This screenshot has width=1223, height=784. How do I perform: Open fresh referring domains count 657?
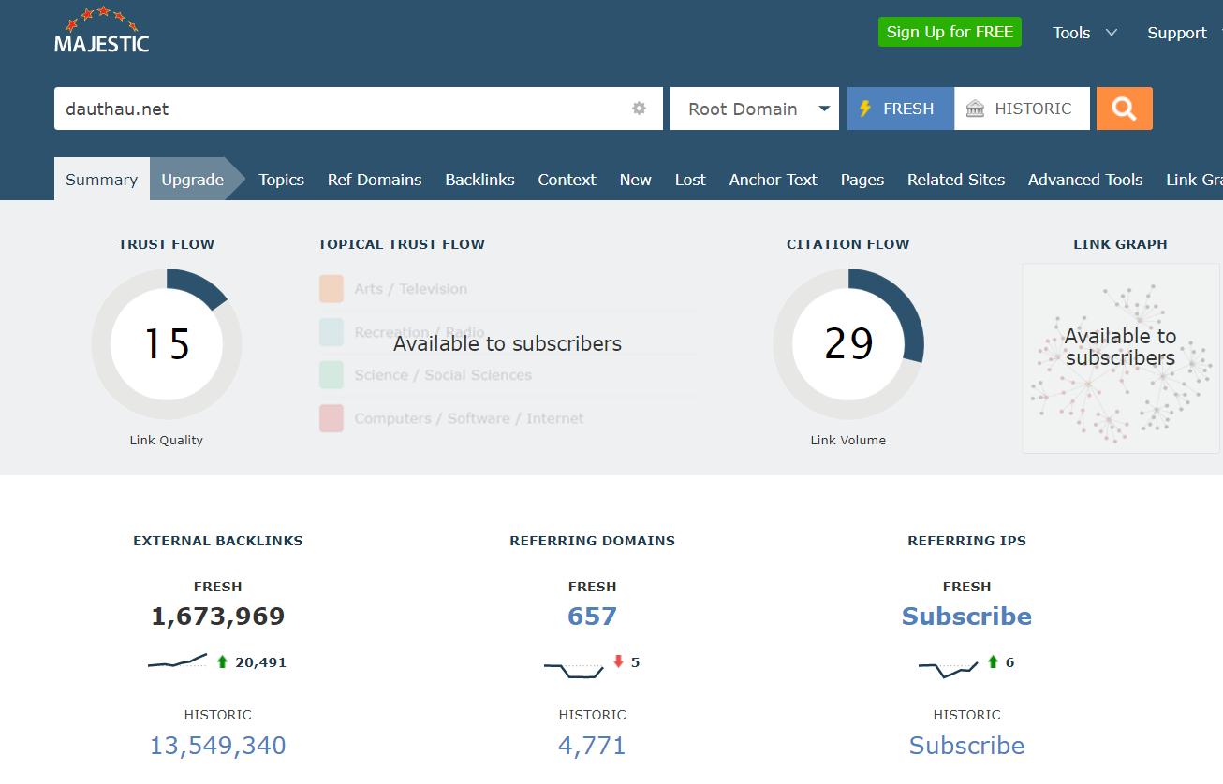(x=592, y=617)
